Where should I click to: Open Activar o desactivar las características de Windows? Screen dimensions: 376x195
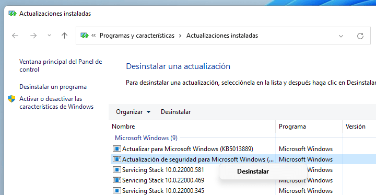pos(56,102)
